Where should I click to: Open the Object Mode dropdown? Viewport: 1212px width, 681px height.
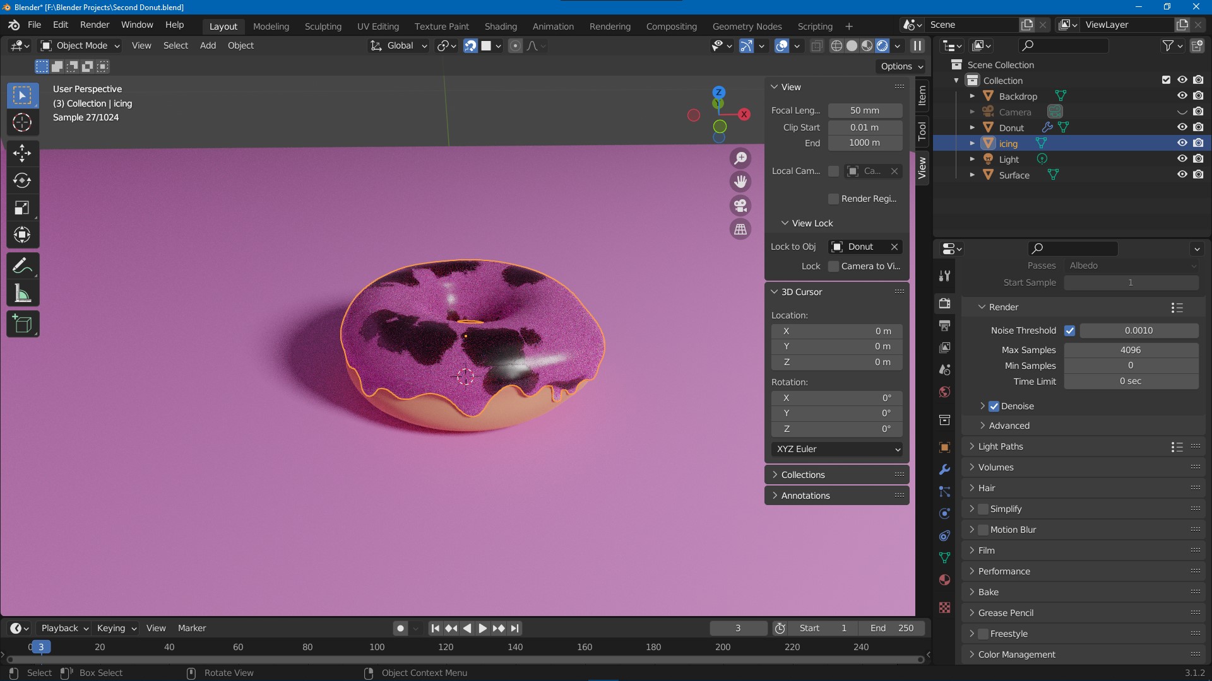click(x=79, y=45)
